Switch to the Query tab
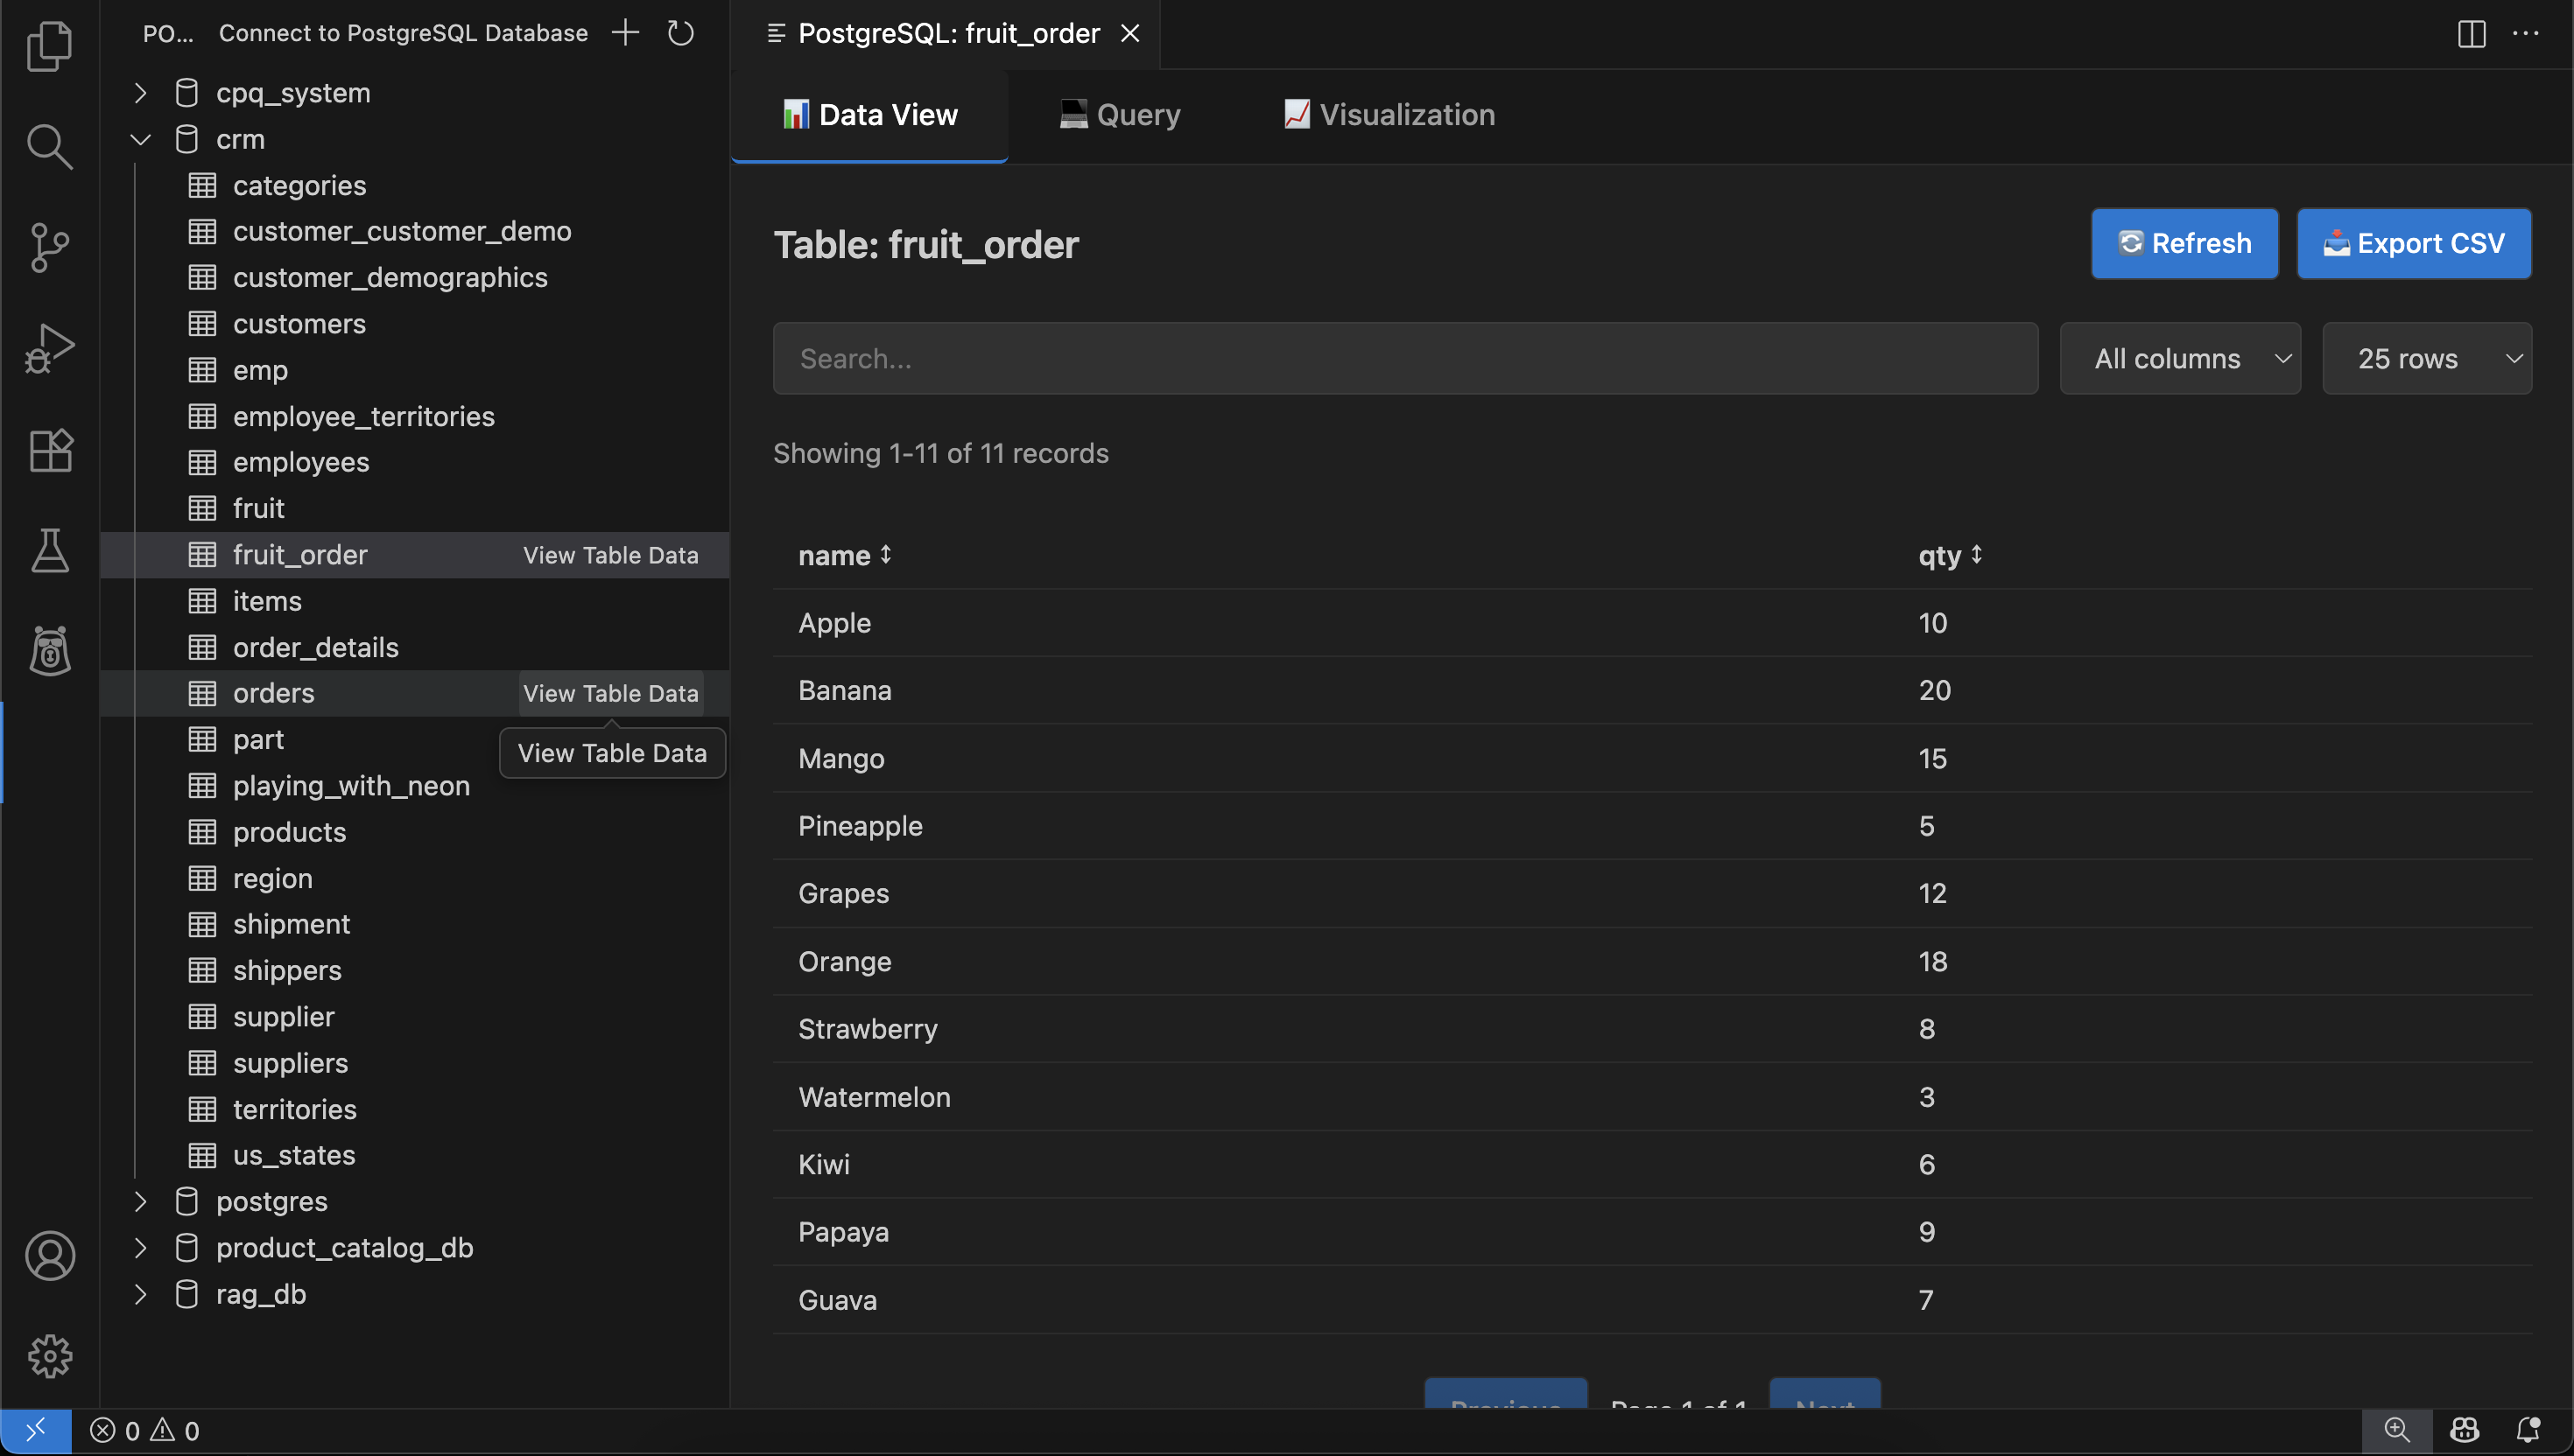Viewport: 2574px width, 1456px height. click(x=1121, y=115)
